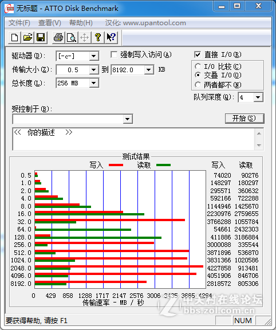Select the 两者都不 radio button

tap(198, 85)
